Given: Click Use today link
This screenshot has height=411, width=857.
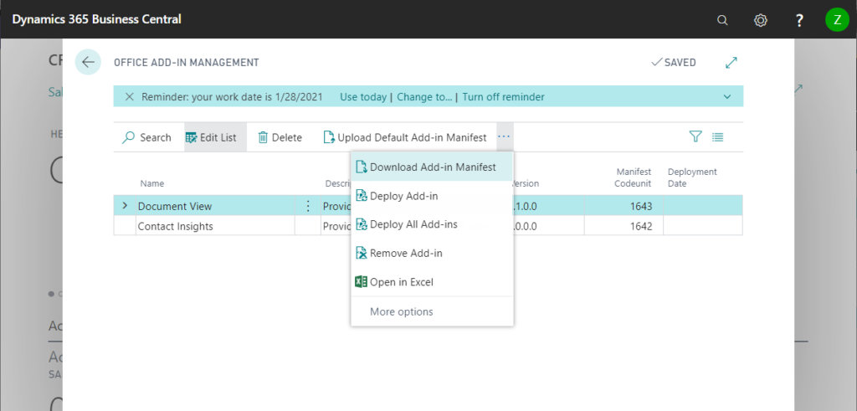Looking at the screenshot, I should (363, 97).
